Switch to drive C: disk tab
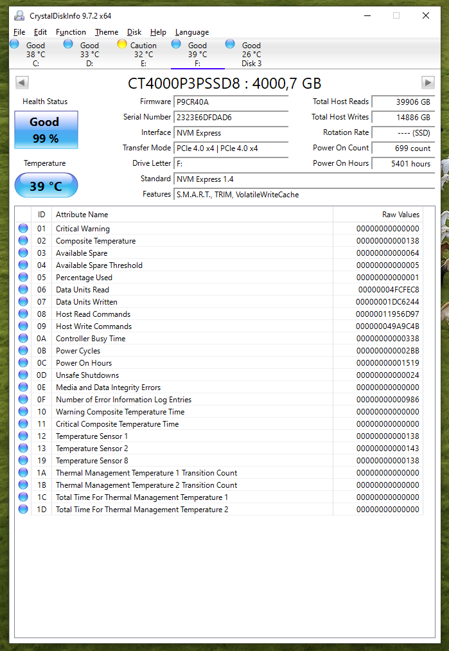This screenshot has height=651, width=449. click(x=36, y=54)
